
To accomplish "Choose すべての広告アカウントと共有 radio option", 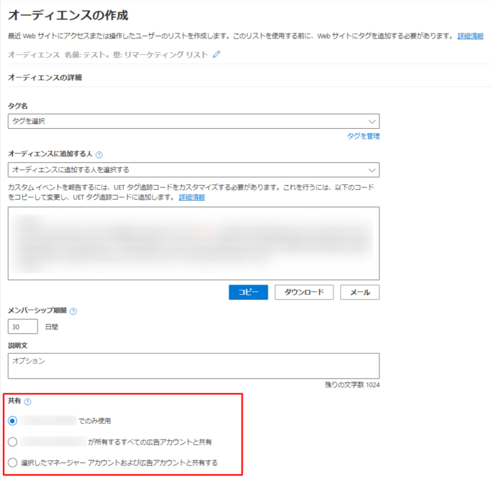I will click(x=13, y=441).
